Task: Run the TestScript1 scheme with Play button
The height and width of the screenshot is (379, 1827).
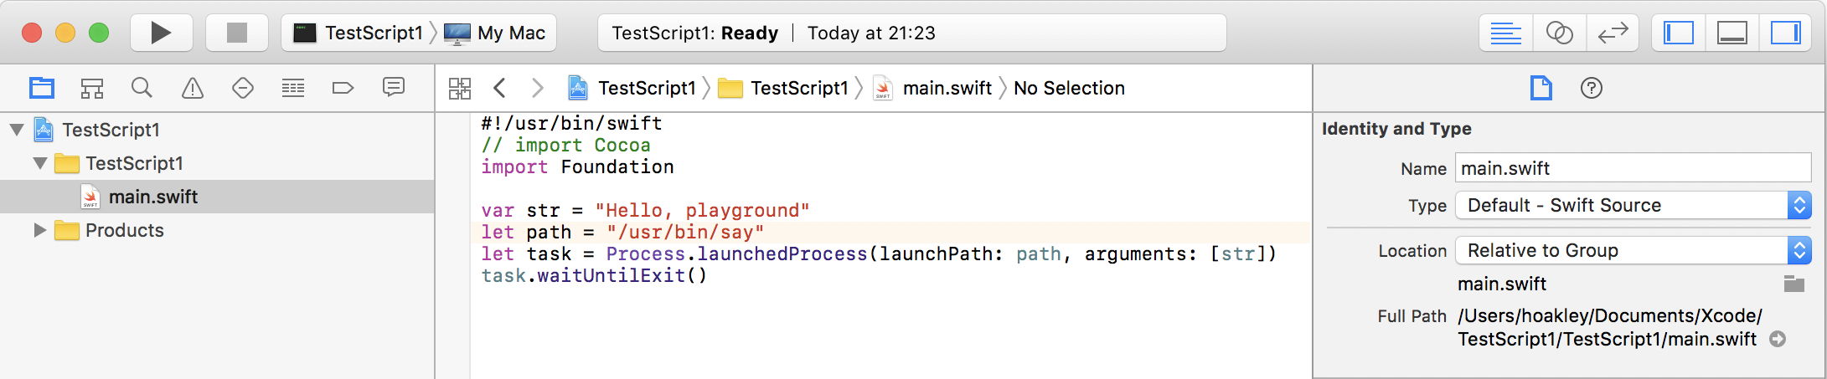Action: pos(162,33)
